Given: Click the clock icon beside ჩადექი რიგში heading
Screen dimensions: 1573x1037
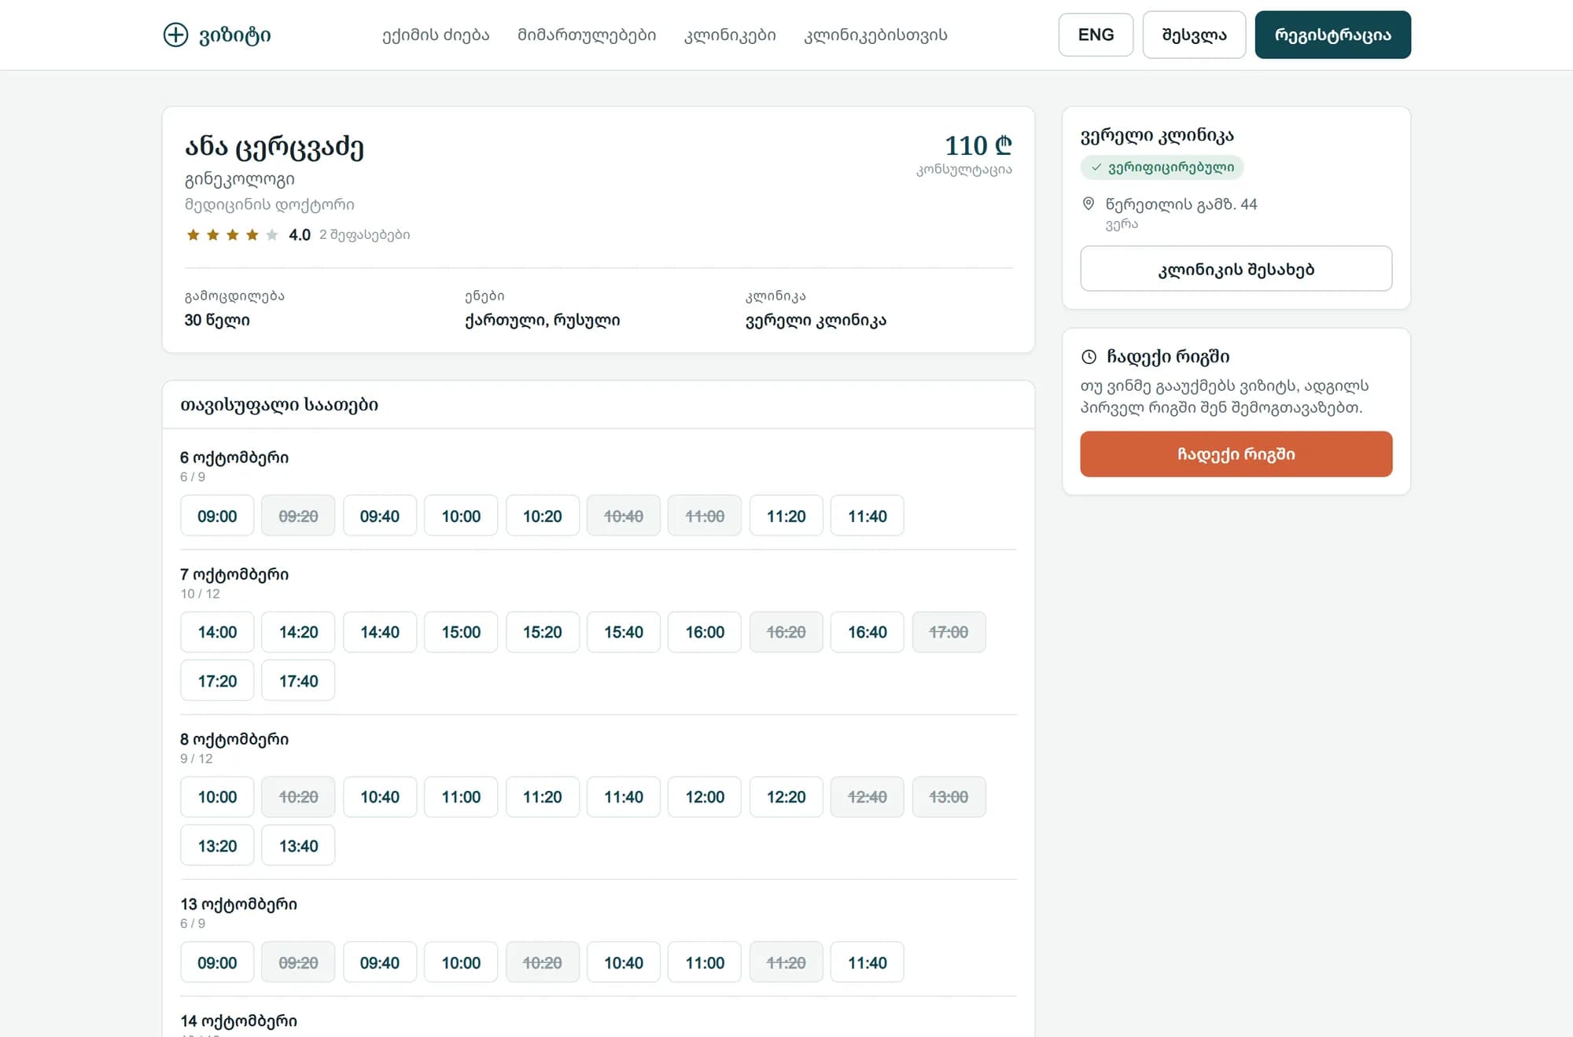Looking at the screenshot, I should coord(1089,357).
